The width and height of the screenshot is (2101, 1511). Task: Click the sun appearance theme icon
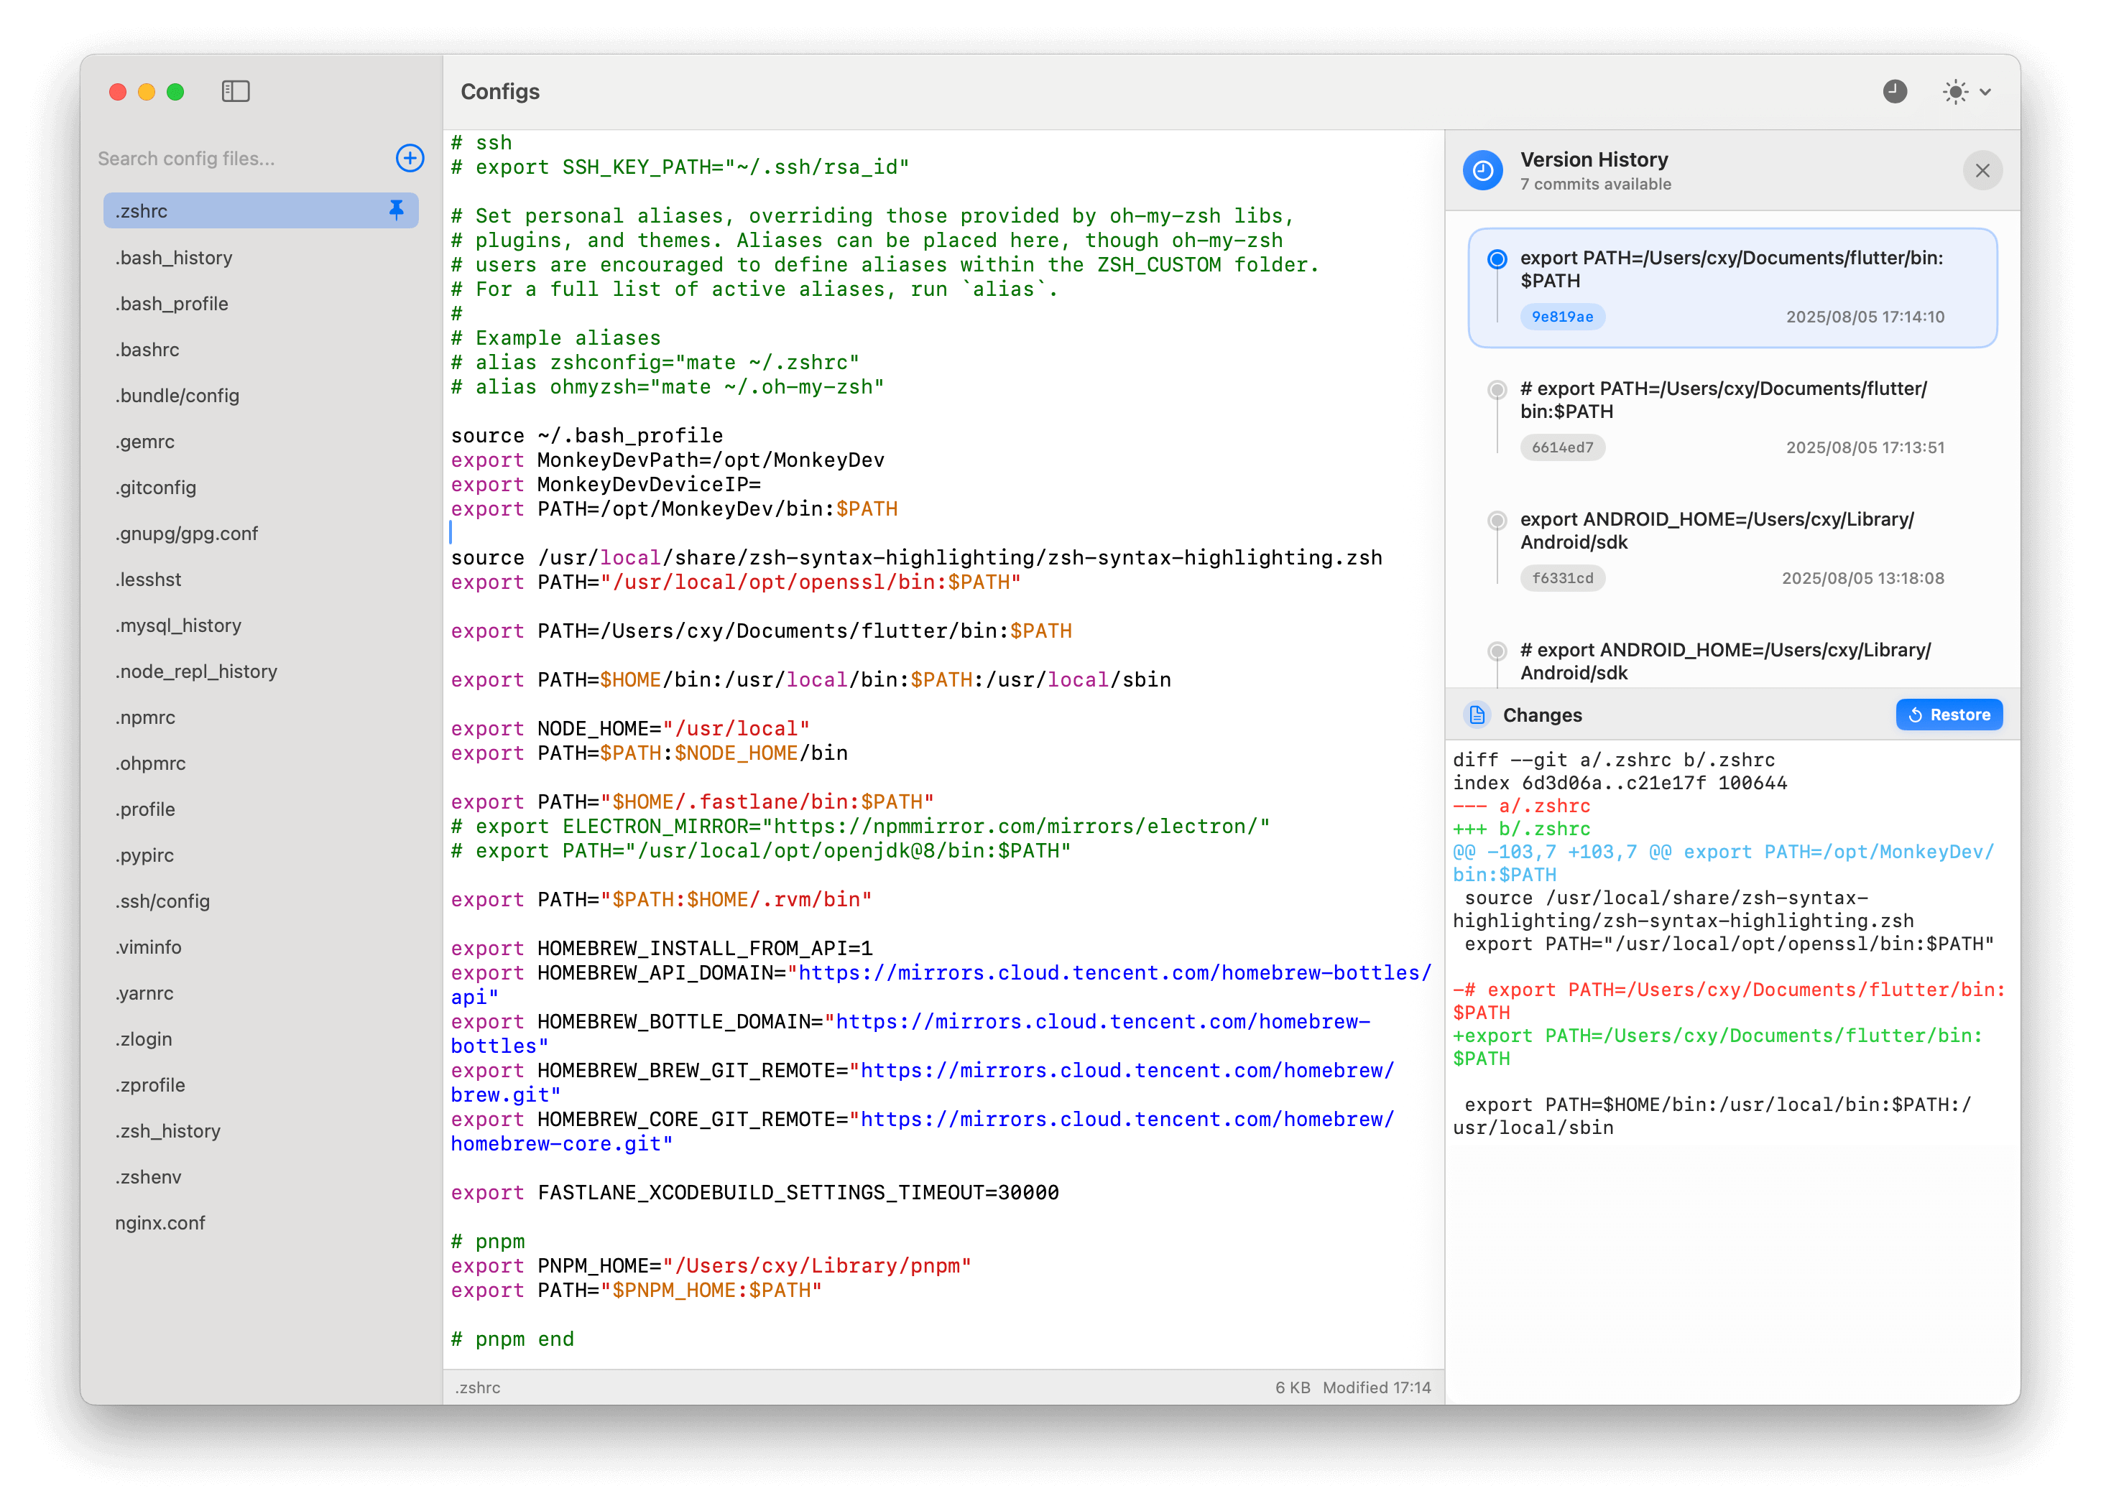point(1954,90)
